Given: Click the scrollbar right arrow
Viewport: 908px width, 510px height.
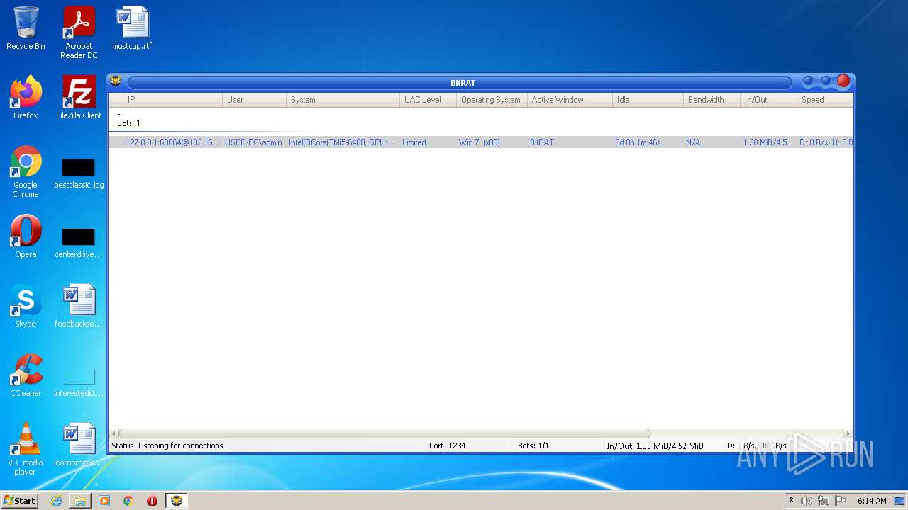Looking at the screenshot, I should coord(847,433).
